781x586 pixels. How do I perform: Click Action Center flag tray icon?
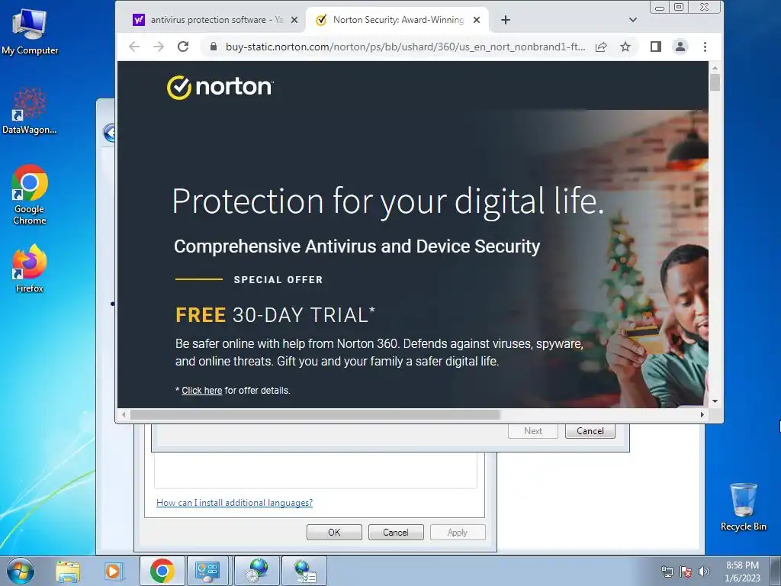click(x=686, y=572)
